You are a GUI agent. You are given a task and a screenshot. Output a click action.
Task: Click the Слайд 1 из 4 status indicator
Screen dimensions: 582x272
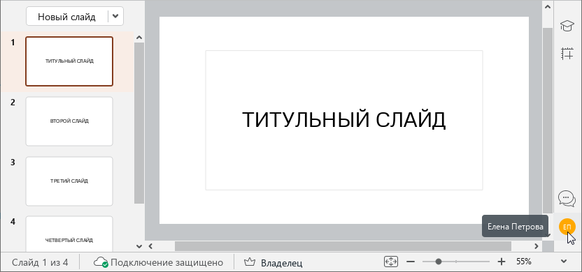(x=40, y=263)
